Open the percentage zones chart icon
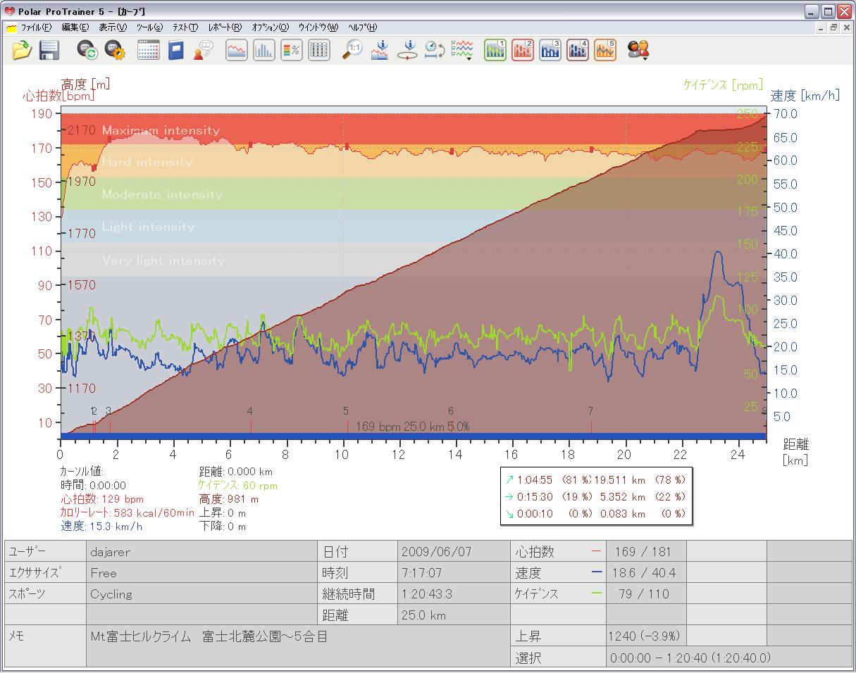The image size is (856, 673). pos(292,50)
